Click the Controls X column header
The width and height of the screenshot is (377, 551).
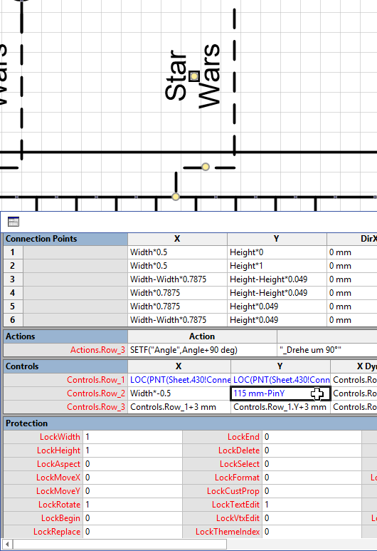coord(179,366)
